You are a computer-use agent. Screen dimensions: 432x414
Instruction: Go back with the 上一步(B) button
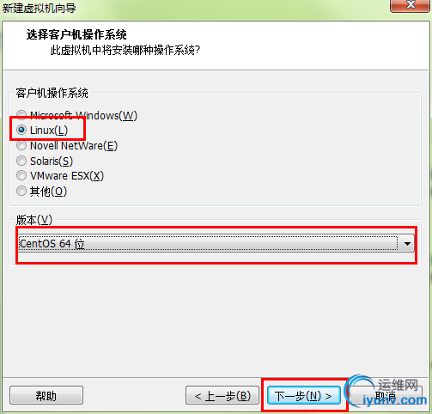[x=222, y=395]
